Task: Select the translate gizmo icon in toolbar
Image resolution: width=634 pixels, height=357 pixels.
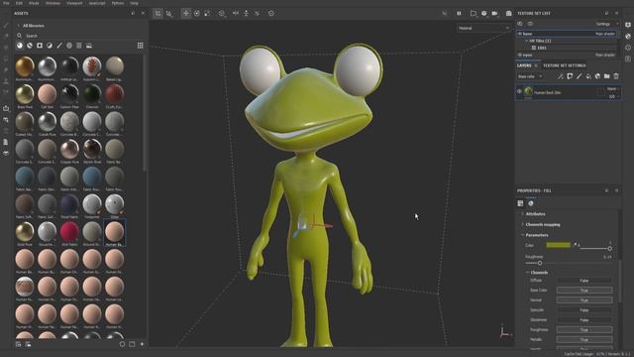Action: [x=186, y=13]
